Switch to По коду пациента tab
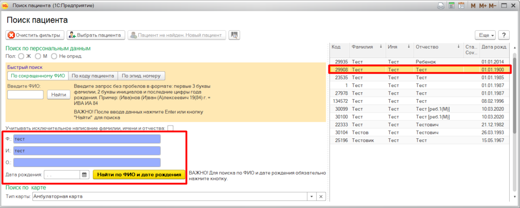The image size is (520, 208). tap(93, 76)
